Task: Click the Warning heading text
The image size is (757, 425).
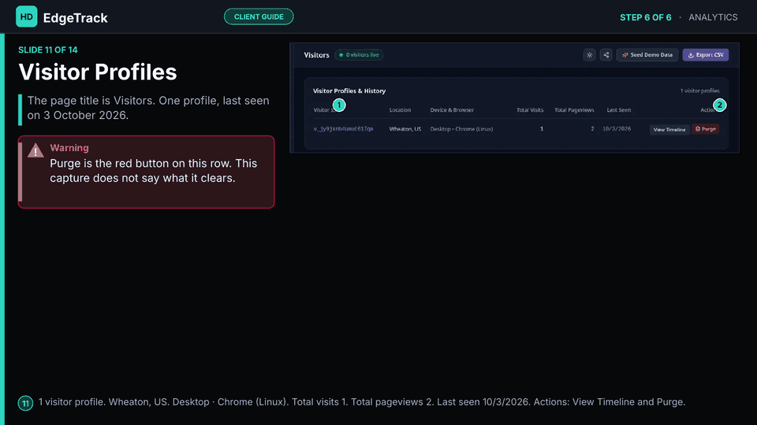Action: (69, 148)
